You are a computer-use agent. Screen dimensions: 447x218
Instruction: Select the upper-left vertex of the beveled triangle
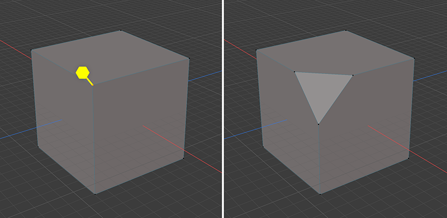click(x=294, y=72)
